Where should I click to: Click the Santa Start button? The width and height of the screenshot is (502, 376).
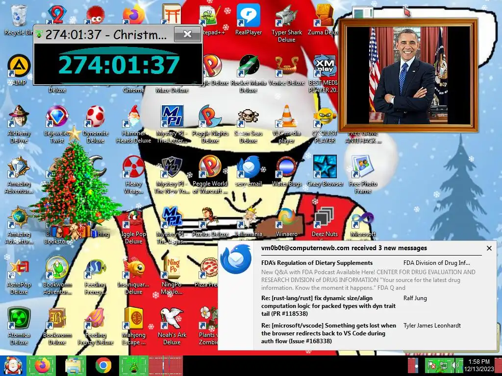coord(13,365)
